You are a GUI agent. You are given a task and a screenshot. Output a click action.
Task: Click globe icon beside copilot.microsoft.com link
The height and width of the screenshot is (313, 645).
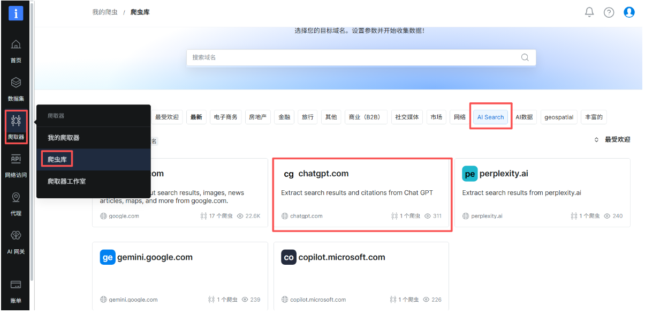pyautogui.click(x=285, y=300)
